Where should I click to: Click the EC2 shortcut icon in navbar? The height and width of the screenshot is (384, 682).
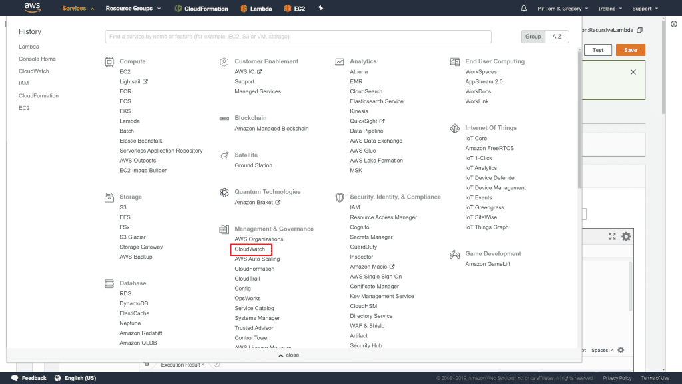click(x=288, y=9)
